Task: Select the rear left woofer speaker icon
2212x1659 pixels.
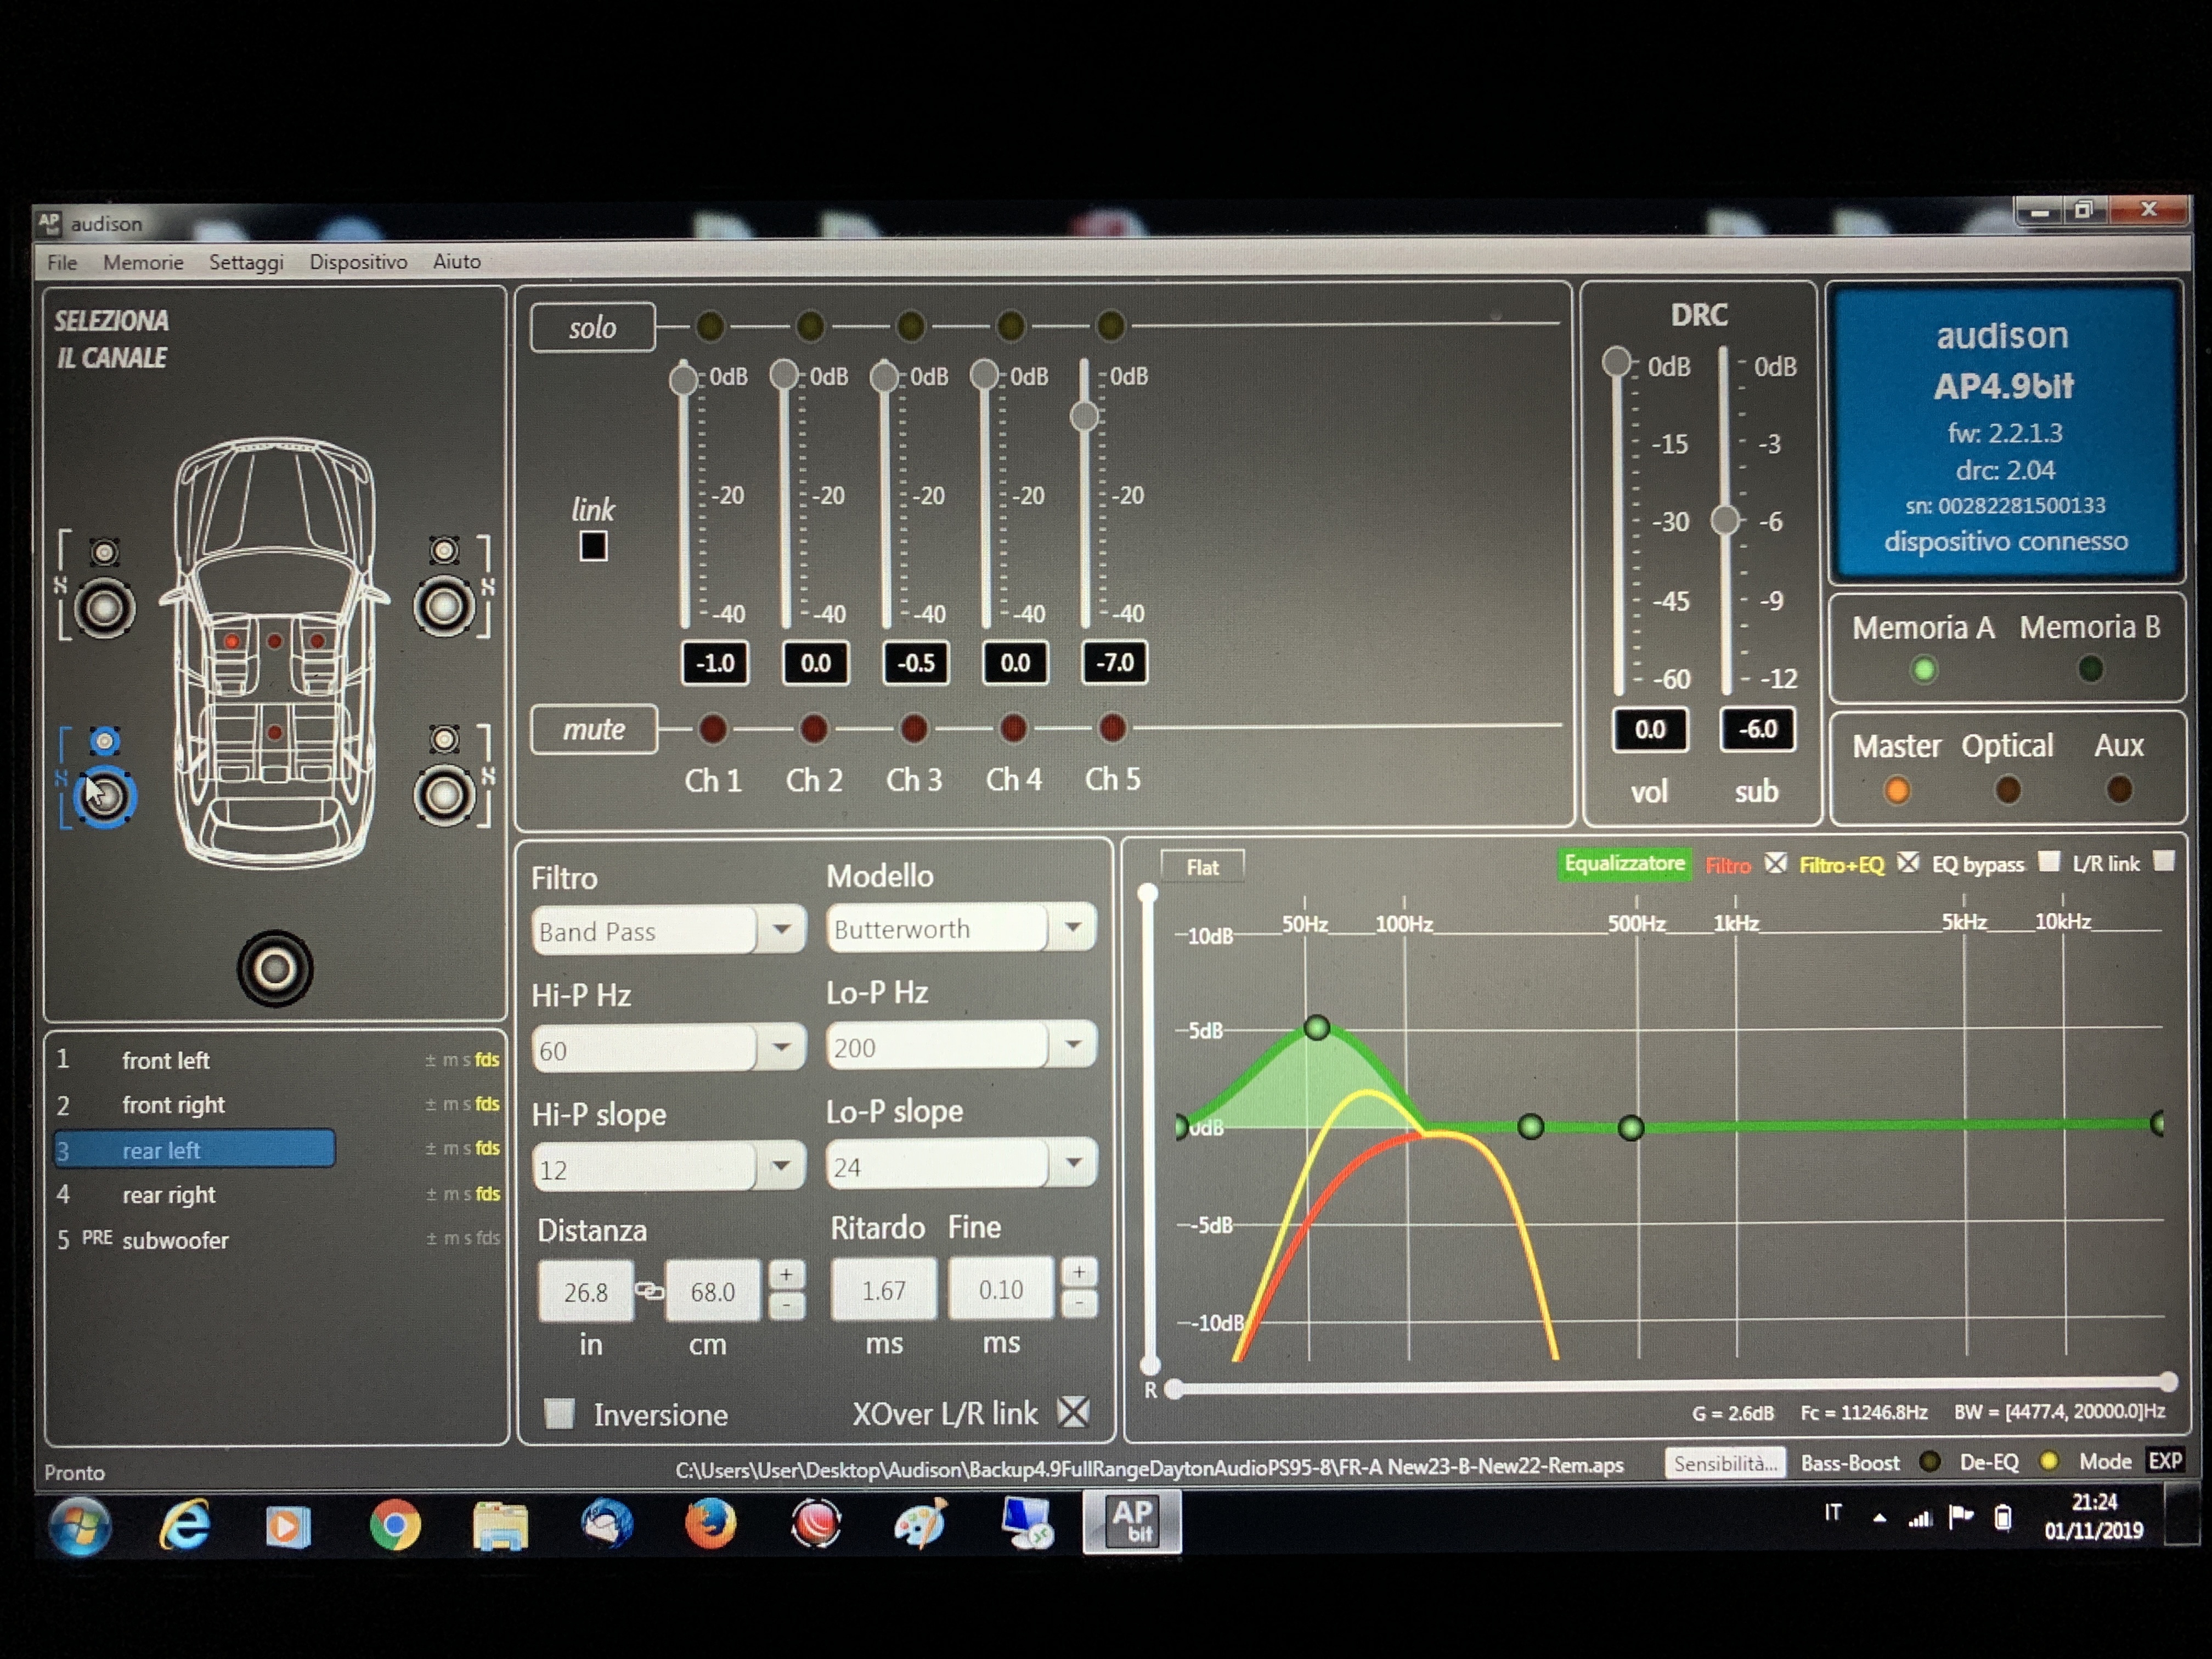Action: pos(104,797)
